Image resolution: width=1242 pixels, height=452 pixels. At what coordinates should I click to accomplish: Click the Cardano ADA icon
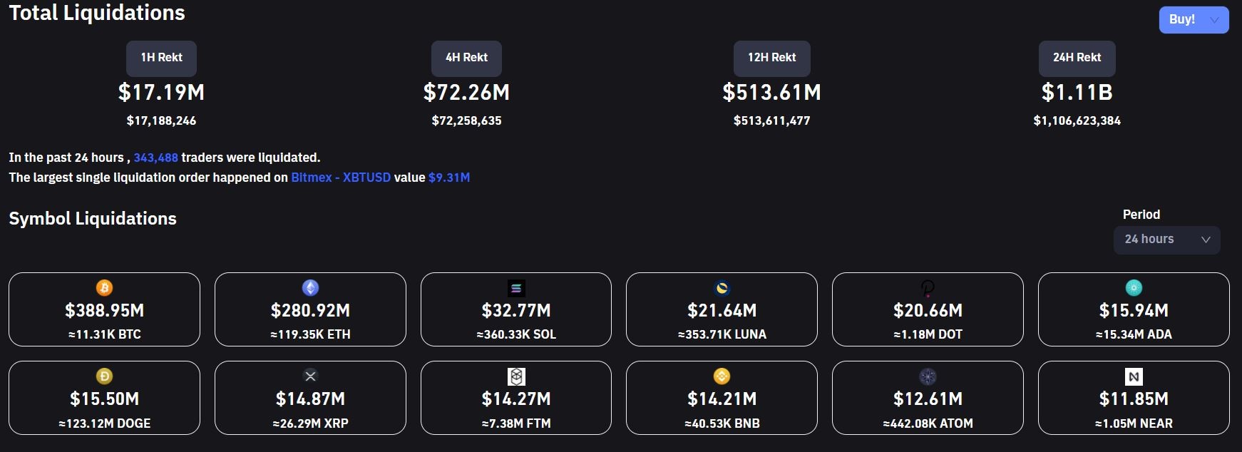(1134, 288)
